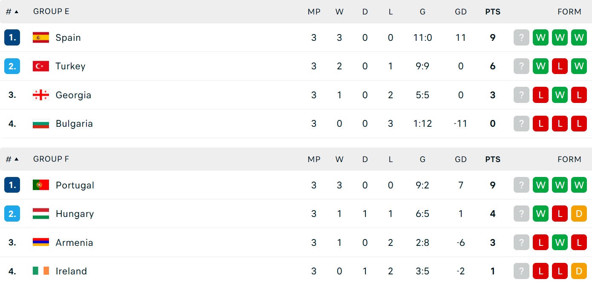Open Hungary's orange D form result
The width and height of the screenshot is (592, 285).
579,214
